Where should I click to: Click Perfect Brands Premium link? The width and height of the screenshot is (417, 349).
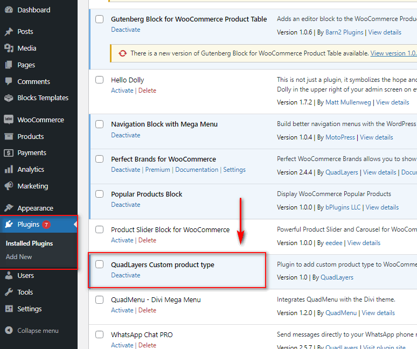click(157, 170)
